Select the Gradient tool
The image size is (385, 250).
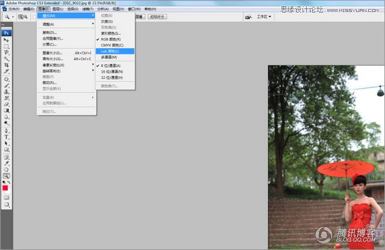point(7,111)
